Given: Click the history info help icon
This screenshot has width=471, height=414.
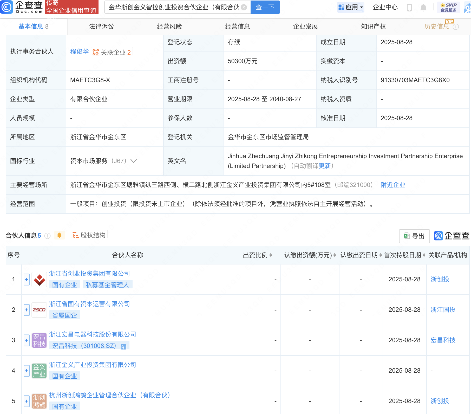Looking at the screenshot, I should point(456,27).
